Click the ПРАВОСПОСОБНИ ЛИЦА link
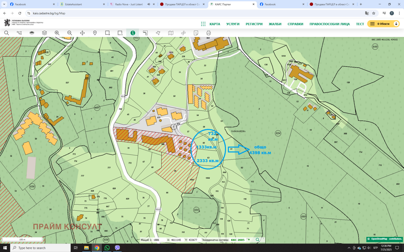The image size is (404, 252). (330, 24)
